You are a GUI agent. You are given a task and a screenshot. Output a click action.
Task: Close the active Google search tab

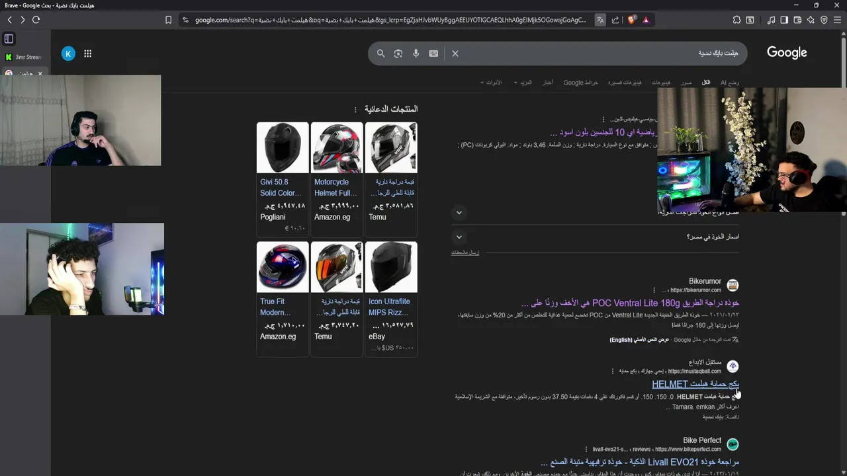coord(40,73)
